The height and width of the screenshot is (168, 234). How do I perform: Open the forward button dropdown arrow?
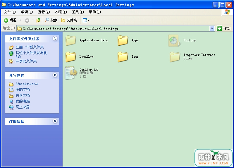[33, 20]
